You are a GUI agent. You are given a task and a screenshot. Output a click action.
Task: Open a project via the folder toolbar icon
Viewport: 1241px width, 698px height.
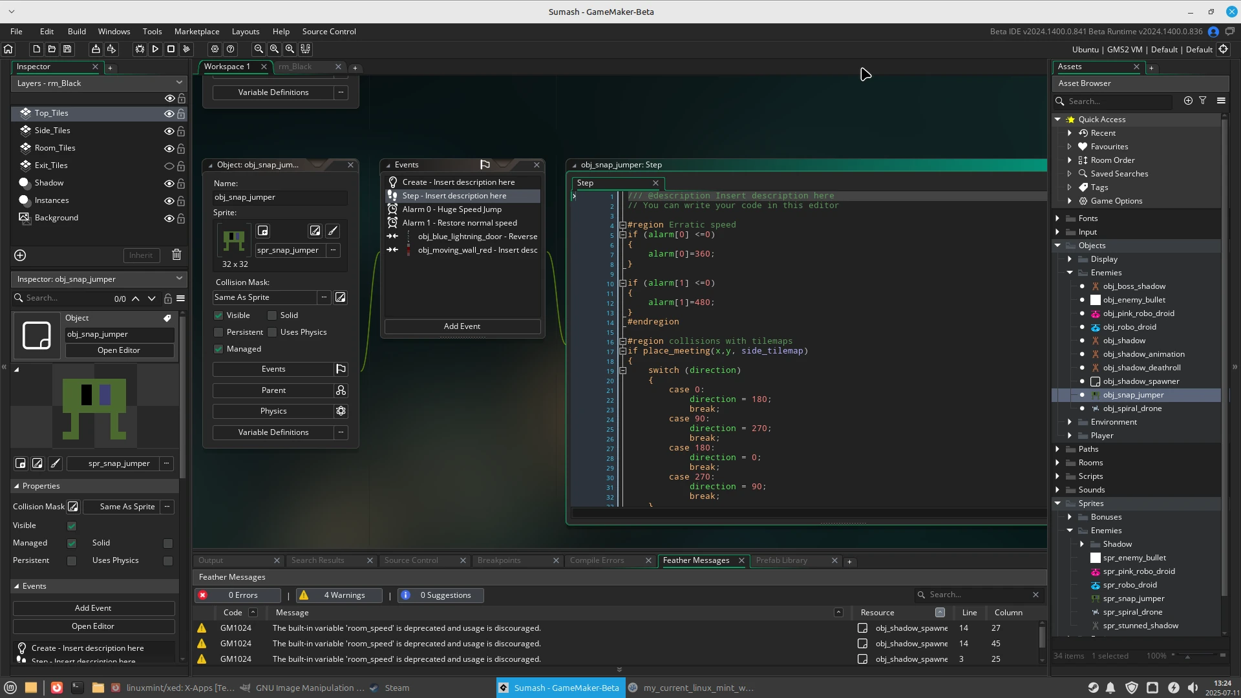pos(52,49)
